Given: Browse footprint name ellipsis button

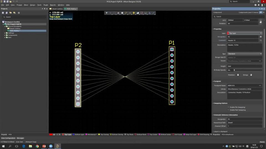Looking at the screenshot, I should click(x=260, y=86).
